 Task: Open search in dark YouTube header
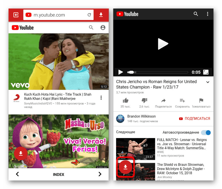pos(196,14)
